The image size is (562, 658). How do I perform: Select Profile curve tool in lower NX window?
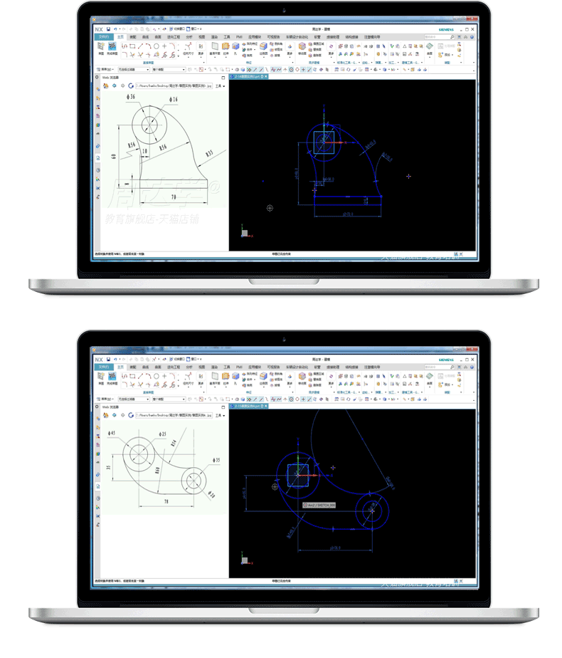(124, 376)
